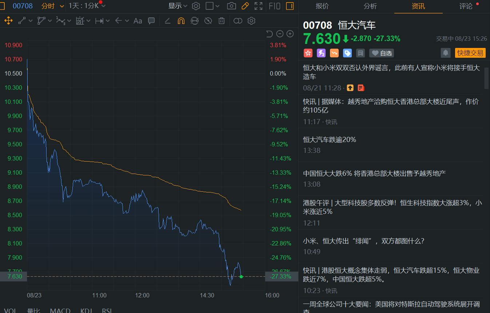Select the 资讯 news tab
The height and width of the screenshot is (313, 490).
click(418, 6)
